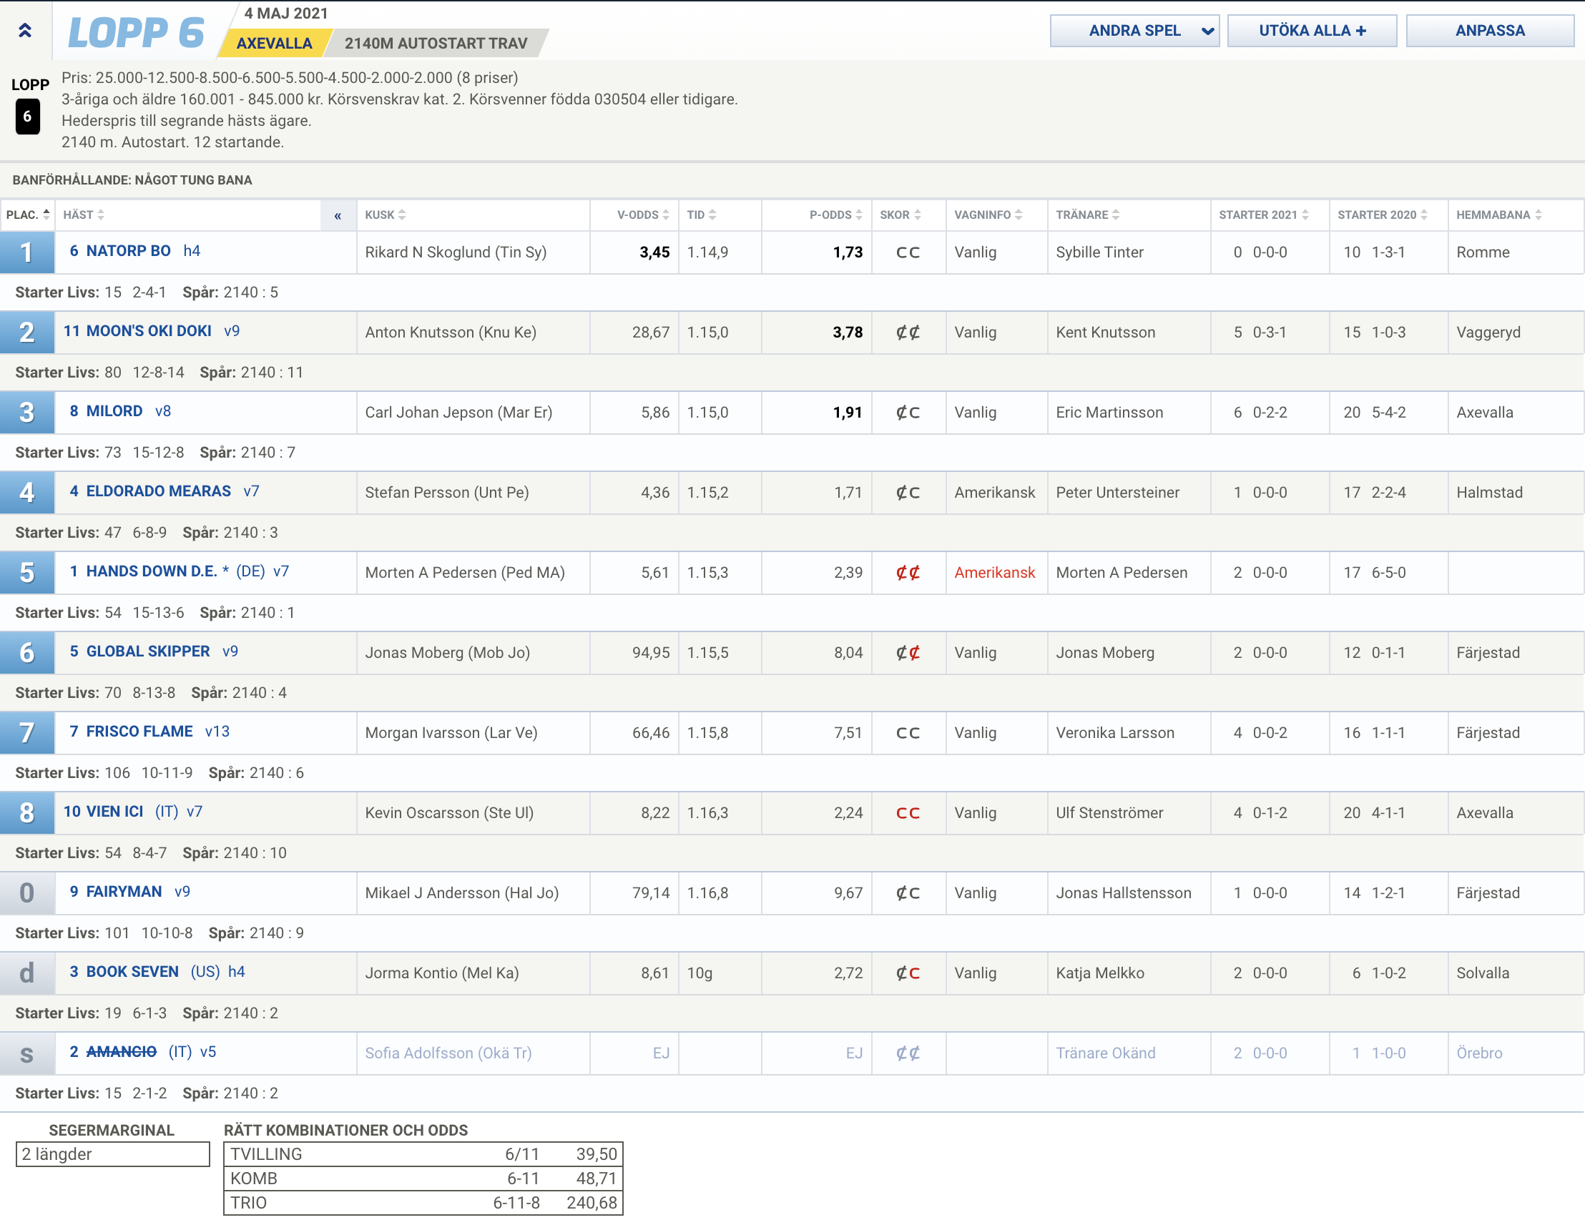Screen dimensions: 1585x1230
Task: Open horse link MOON'S OKI DOKI
Action: point(149,331)
